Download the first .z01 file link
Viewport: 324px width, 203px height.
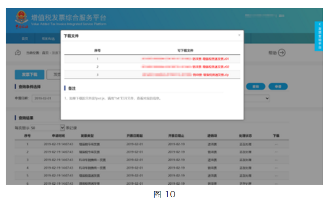click(x=185, y=59)
